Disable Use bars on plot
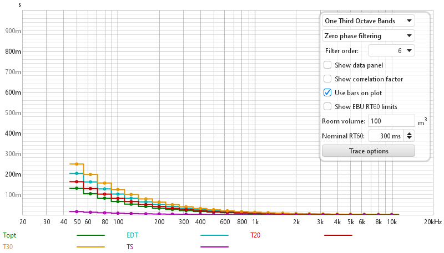Image resolution: width=444 pixels, height=253 pixels. (327, 92)
